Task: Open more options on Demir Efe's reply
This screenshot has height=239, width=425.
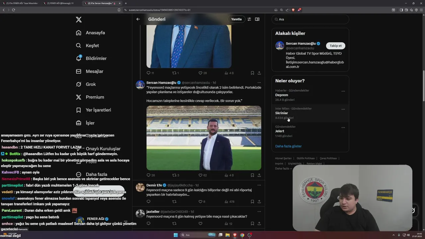Action: pyautogui.click(x=259, y=185)
